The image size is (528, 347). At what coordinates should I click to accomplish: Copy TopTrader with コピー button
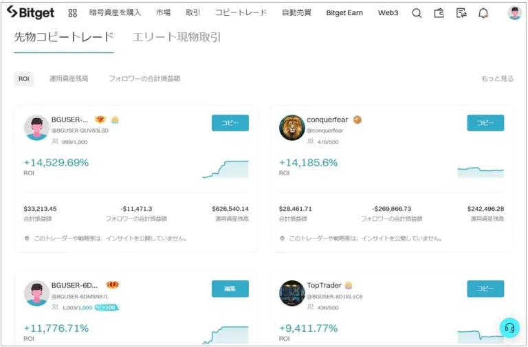[x=485, y=289]
